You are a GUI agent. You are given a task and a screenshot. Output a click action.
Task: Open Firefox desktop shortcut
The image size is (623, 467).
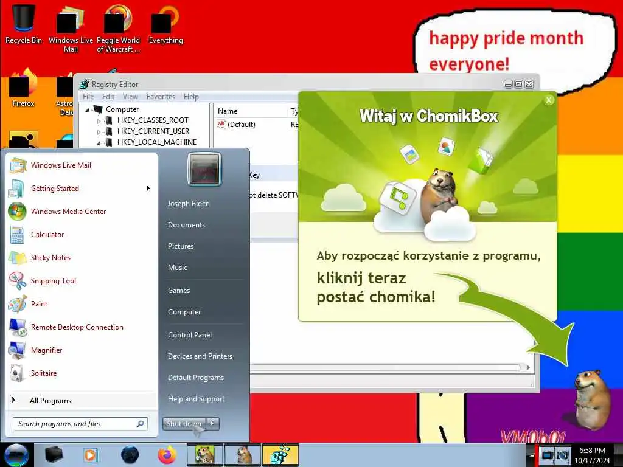click(x=23, y=88)
